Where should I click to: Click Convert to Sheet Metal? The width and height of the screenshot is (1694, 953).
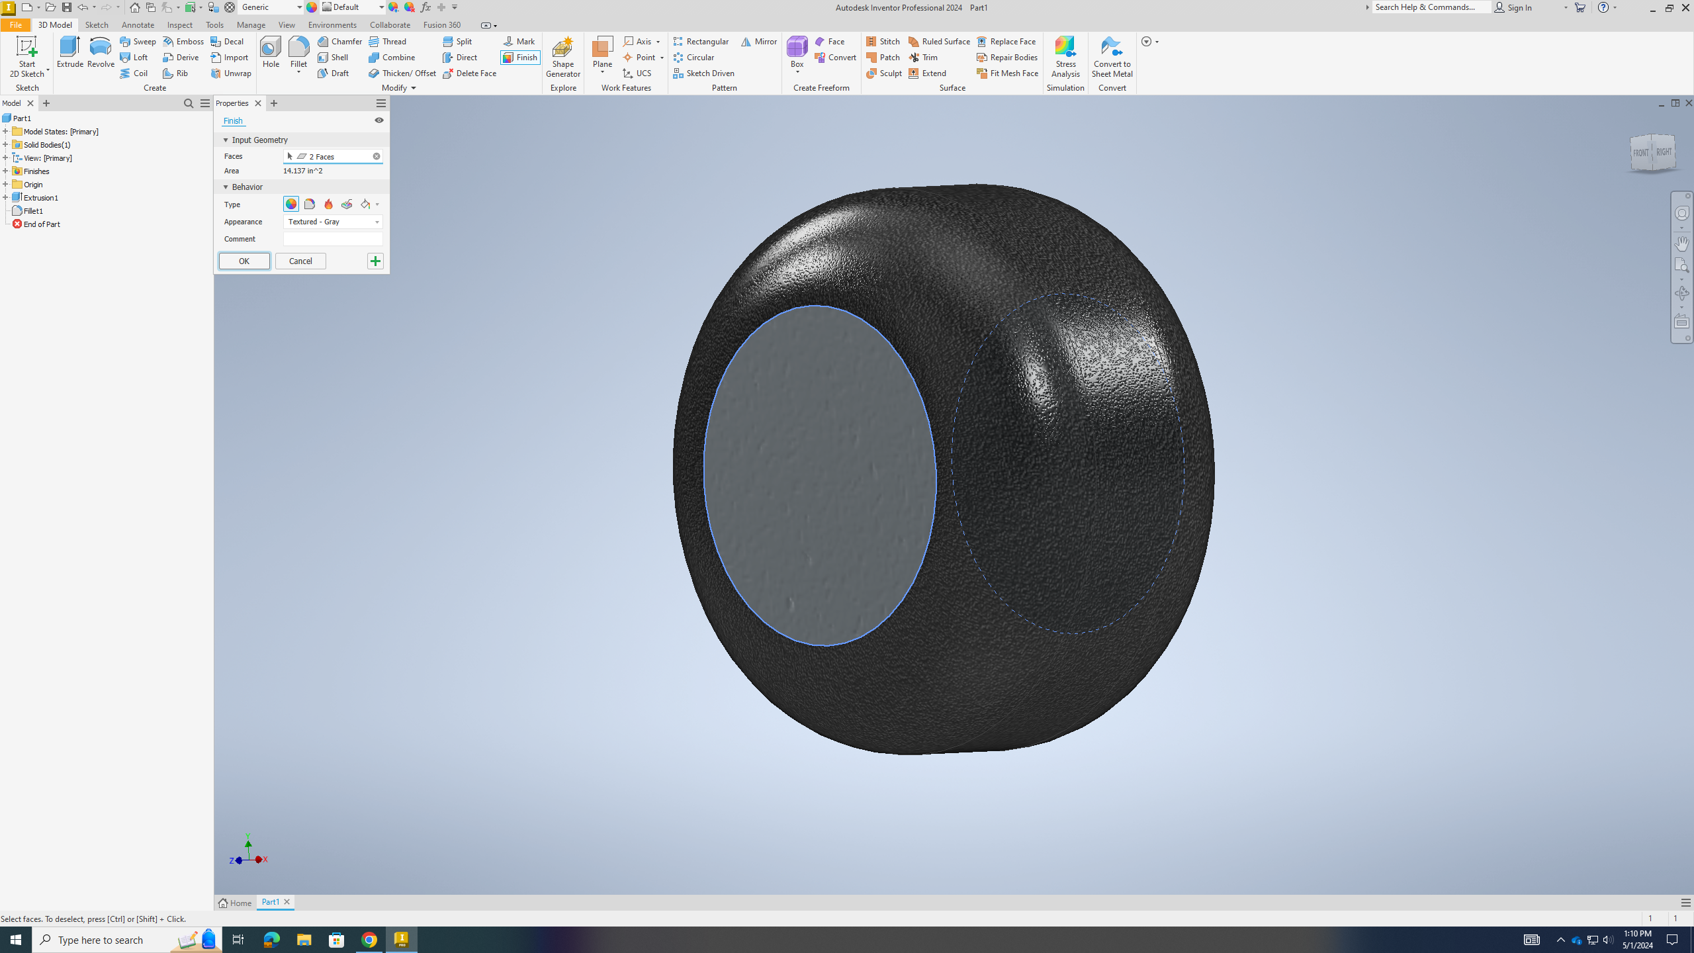[x=1112, y=57]
